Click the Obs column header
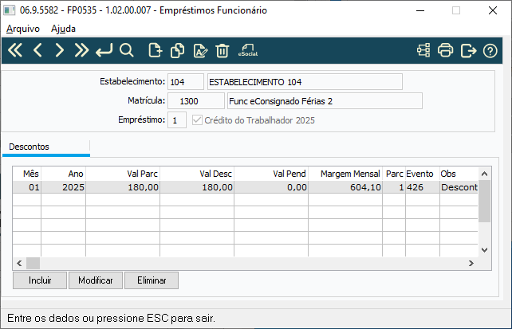 click(459, 174)
